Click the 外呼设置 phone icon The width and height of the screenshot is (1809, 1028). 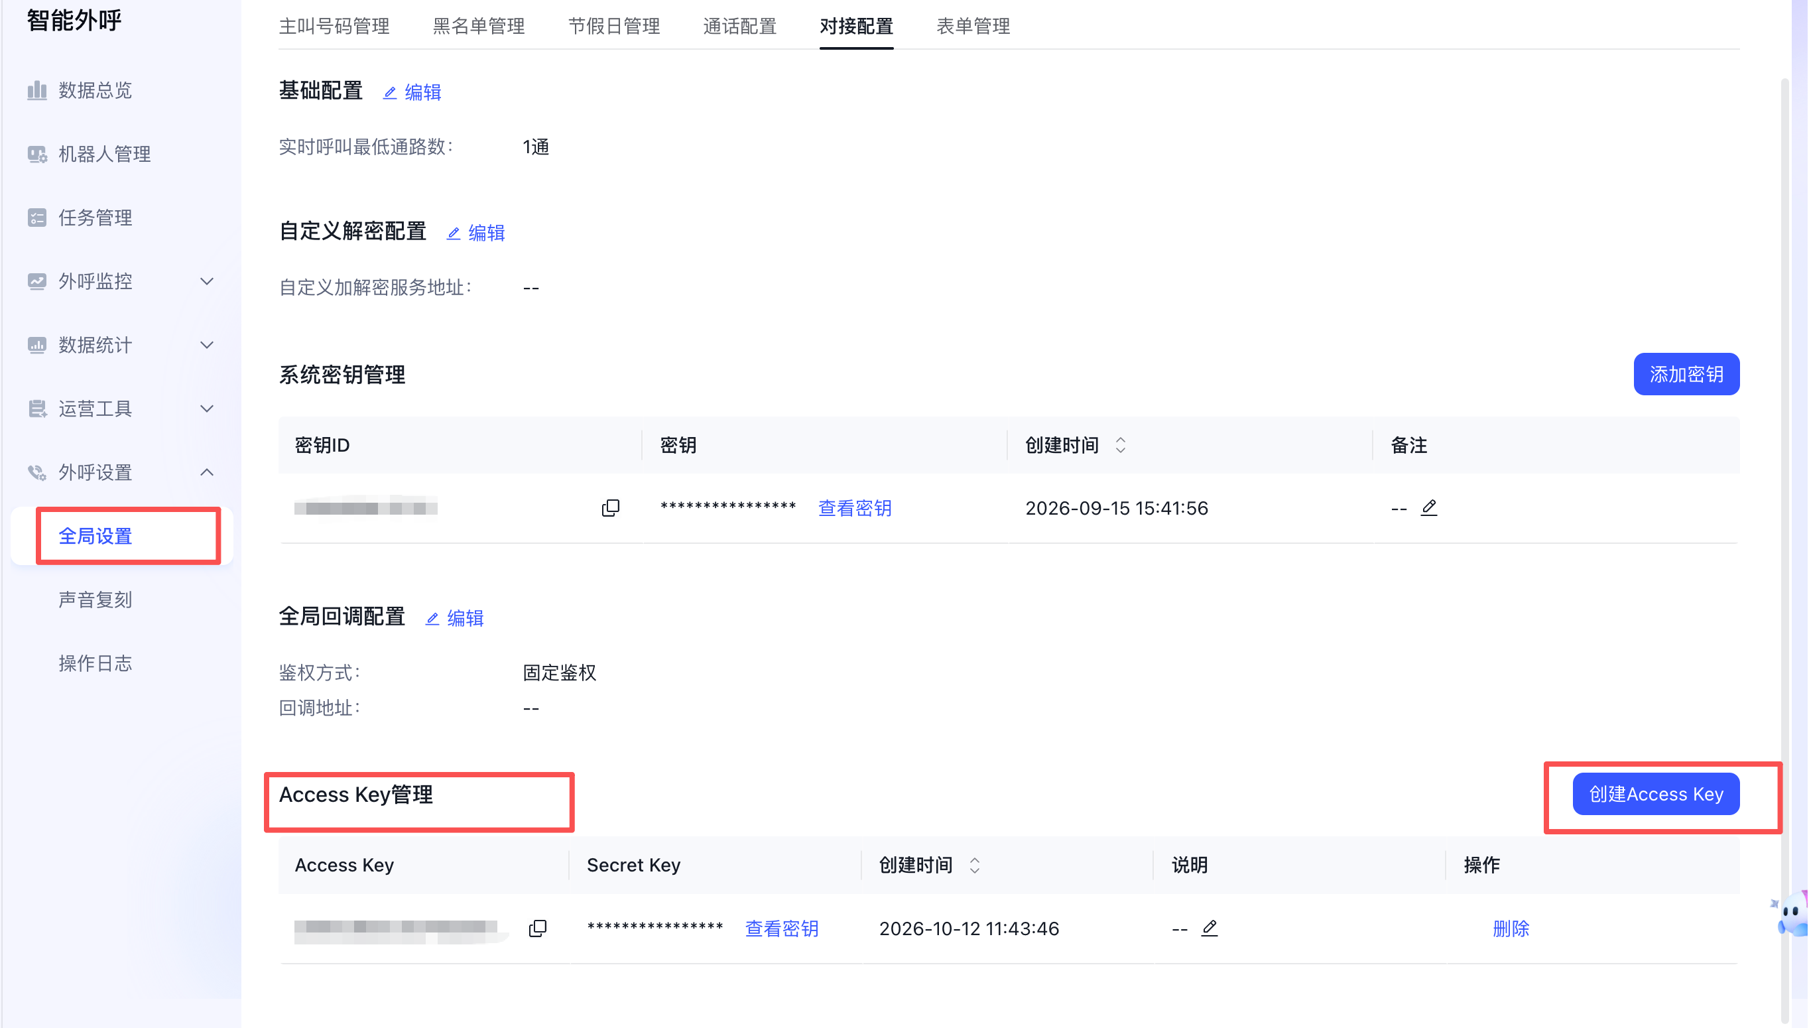pyautogui.click(x=36, y=472)
